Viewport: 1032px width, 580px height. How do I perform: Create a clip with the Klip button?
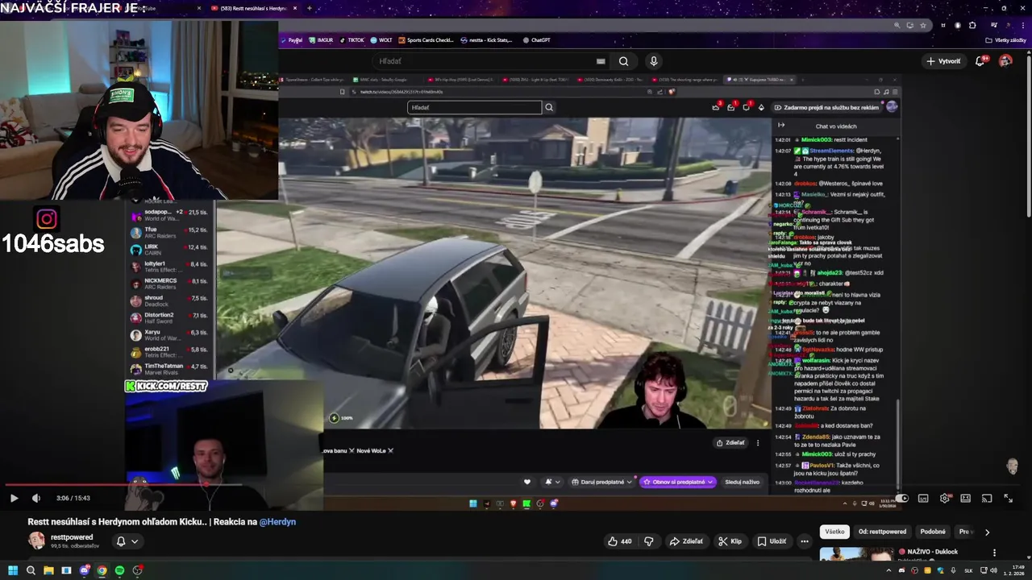click(x=730, y=541)
